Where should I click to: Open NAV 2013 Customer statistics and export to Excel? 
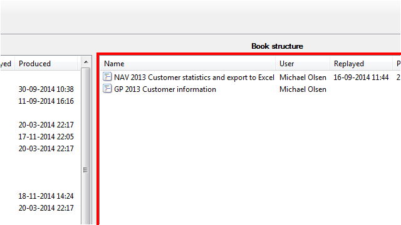pyautogui.click(x=194, y=77)
